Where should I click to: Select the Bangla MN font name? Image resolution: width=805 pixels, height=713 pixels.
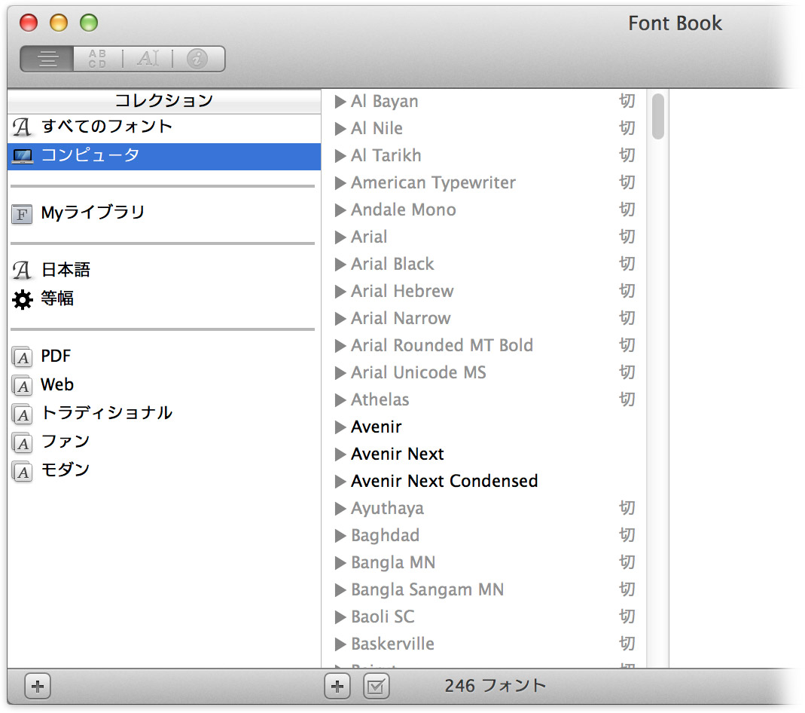tap(393, 563)
